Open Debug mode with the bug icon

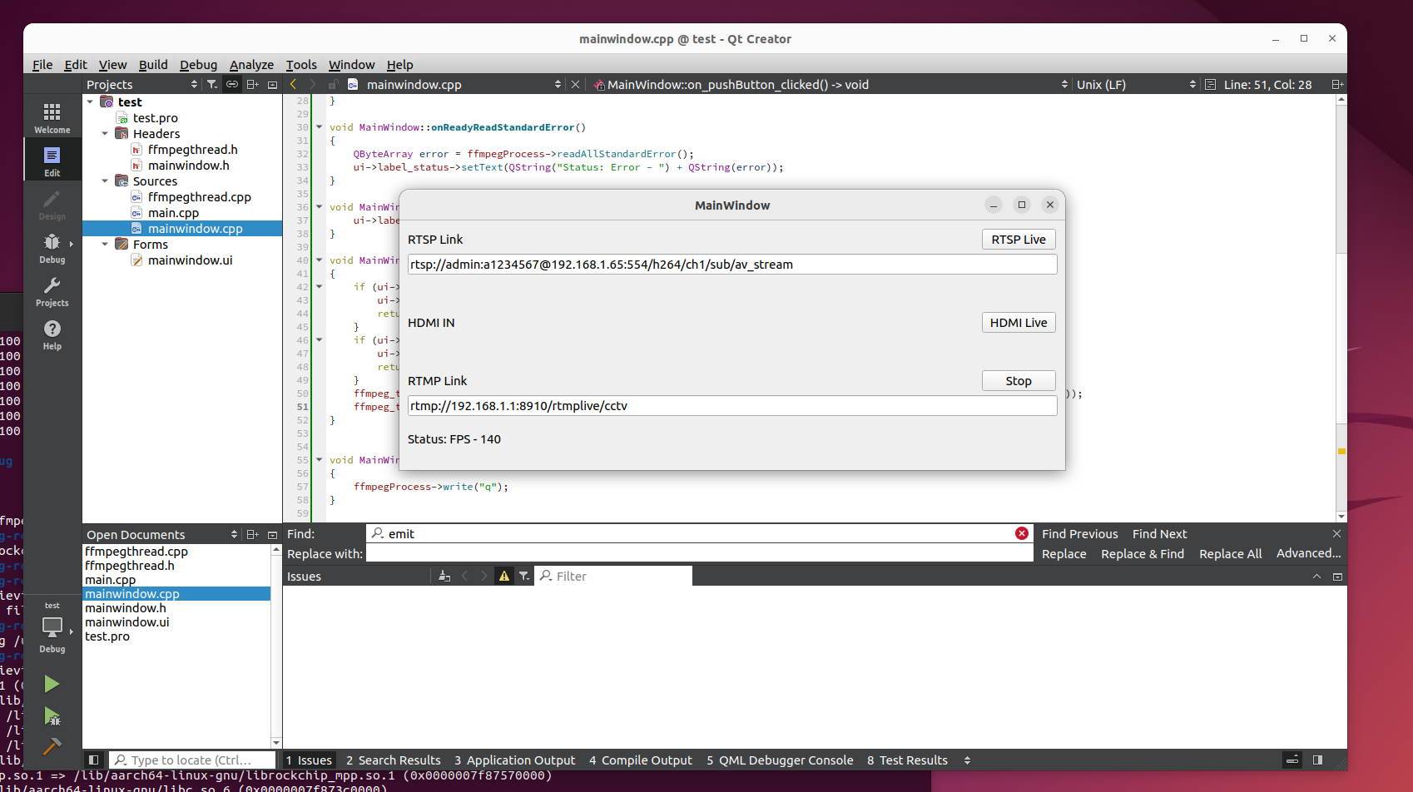pos(52,248)
